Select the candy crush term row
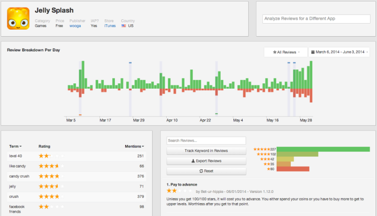This screenshot has width=377, height=216. coord(77,176)
